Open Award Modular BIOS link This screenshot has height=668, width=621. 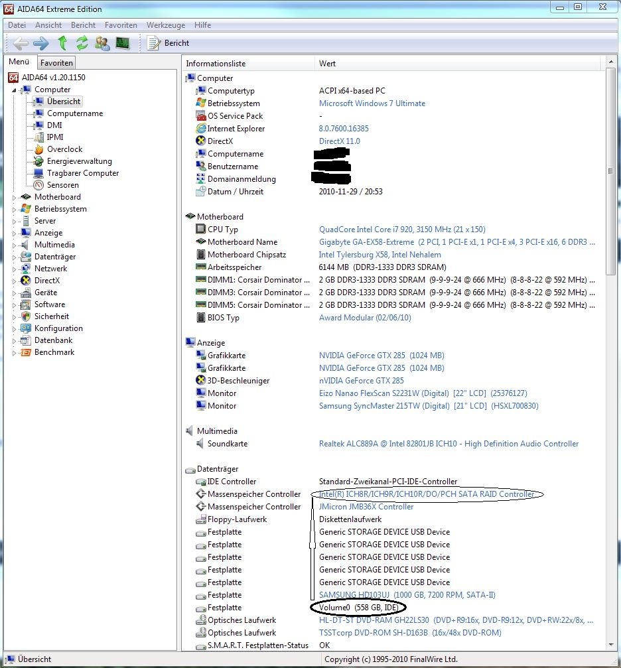(365, 317)
